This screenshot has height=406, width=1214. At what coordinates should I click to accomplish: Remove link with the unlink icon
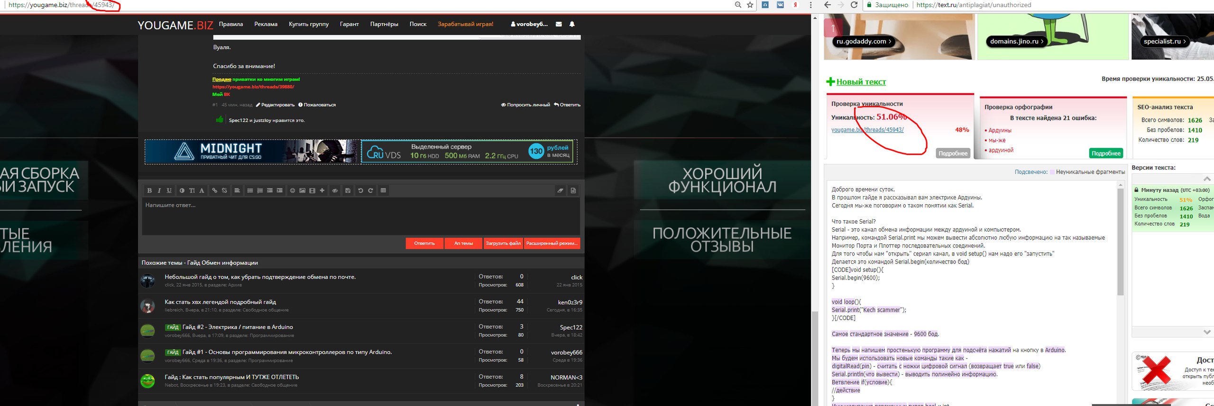[224, 190]
